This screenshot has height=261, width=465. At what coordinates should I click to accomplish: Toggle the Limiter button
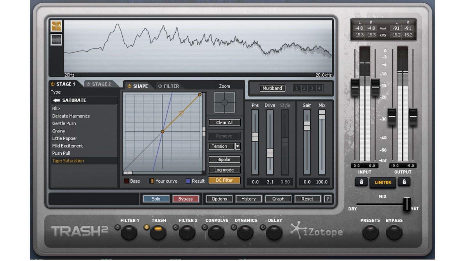(x=383, y=183)
